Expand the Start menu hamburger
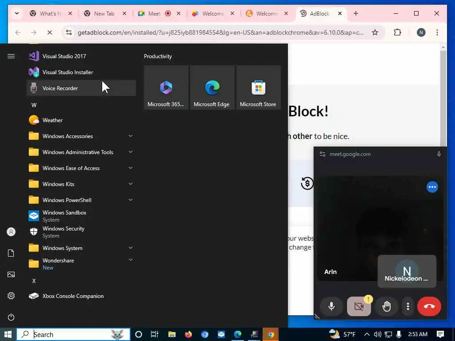This screenshot has height=341, width=455. point(11,56)
